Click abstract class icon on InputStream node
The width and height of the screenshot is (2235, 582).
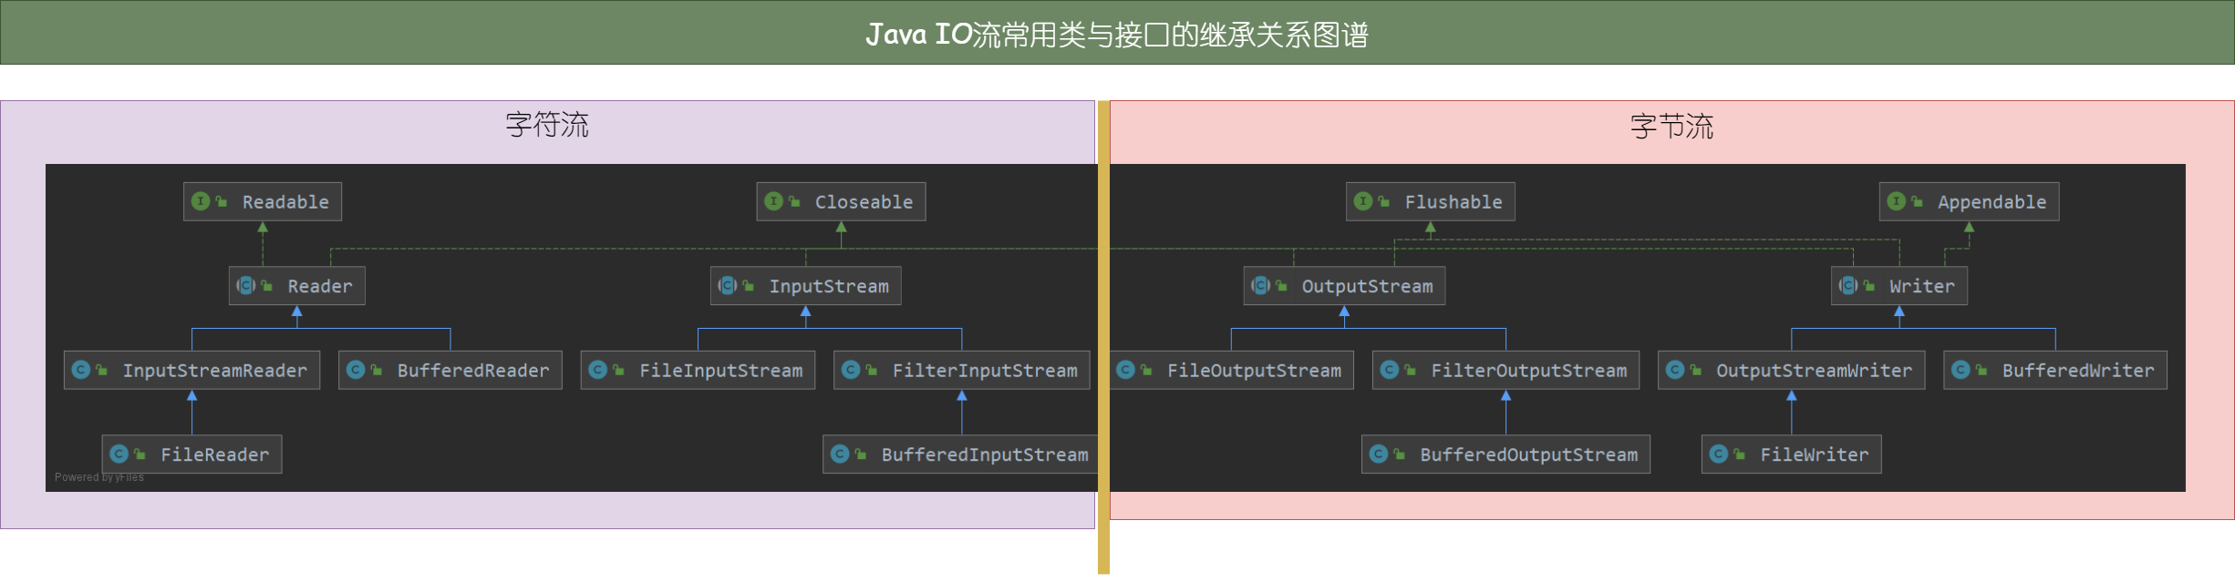[x=728, y=286]
